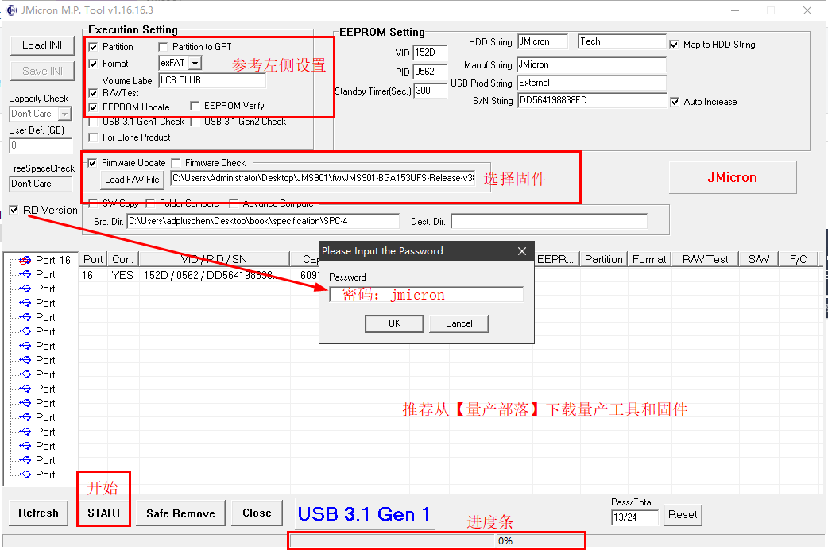Select the Port 16 tree item
828x550 pixels.
pyautogui.click(x=52, y=260)
